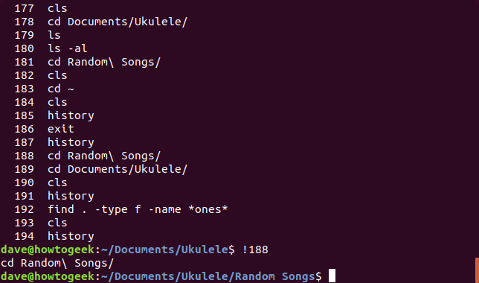Click line 189 cd Documents/Ukulele/
This screenshot has width=479, height=283.
point(101,169)
